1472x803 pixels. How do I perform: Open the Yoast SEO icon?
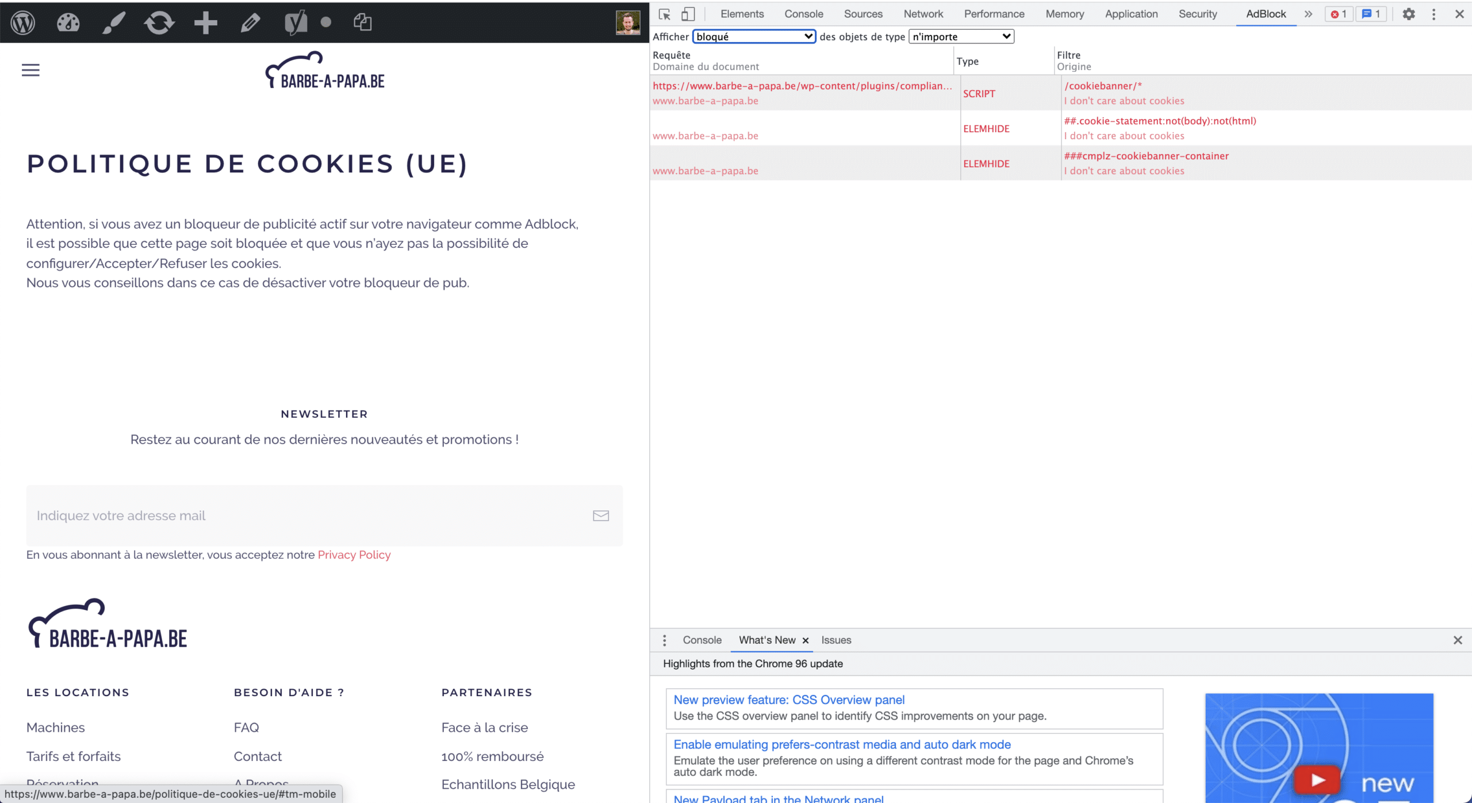point(296,22)
